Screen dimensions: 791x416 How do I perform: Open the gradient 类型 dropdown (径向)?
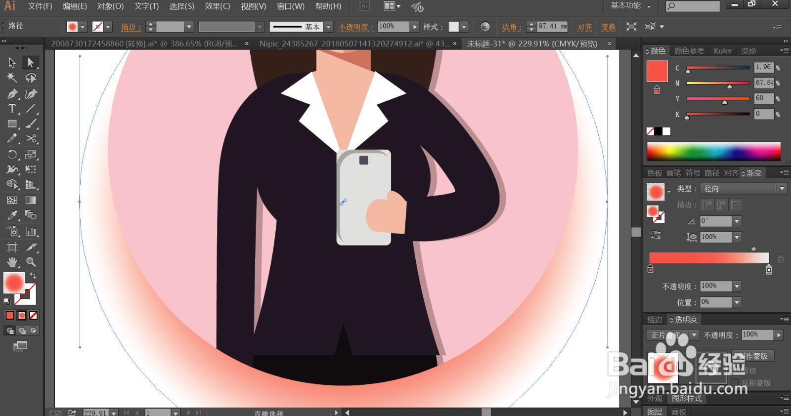click(x=744, y=189)
